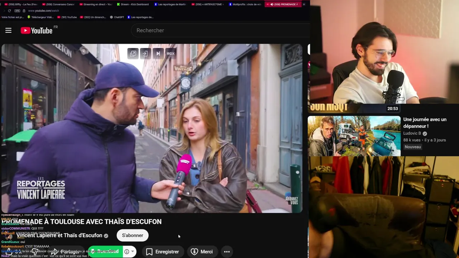Open the (191) YouTube bookmark
The width and height of the screenshot is (459, 258).
tap(67, 17)
